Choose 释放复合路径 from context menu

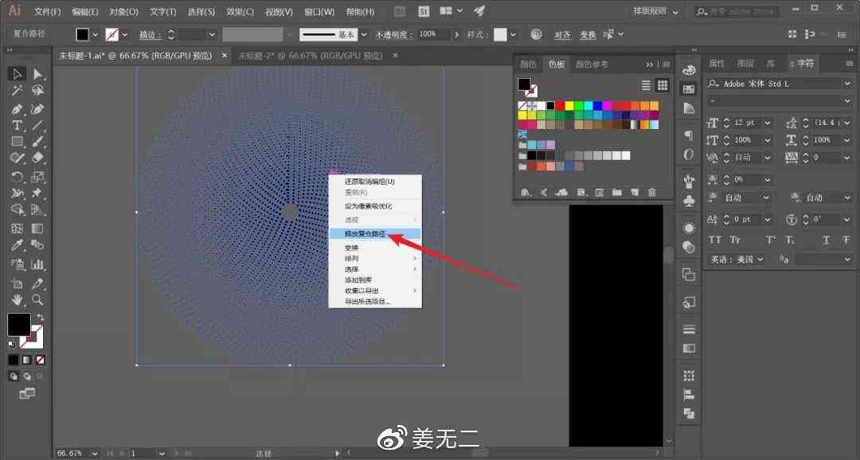click(x=375, y=234)
